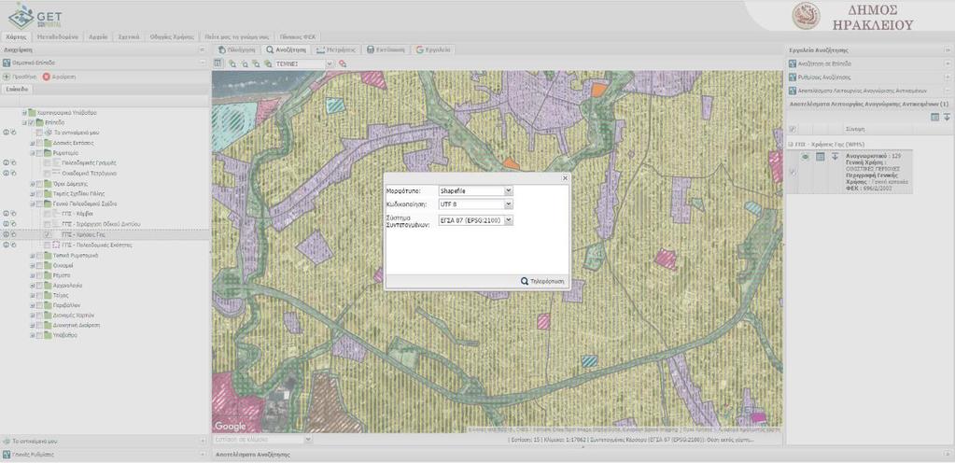Select the Πλοήγηση hand tool icon

(222, 50)
